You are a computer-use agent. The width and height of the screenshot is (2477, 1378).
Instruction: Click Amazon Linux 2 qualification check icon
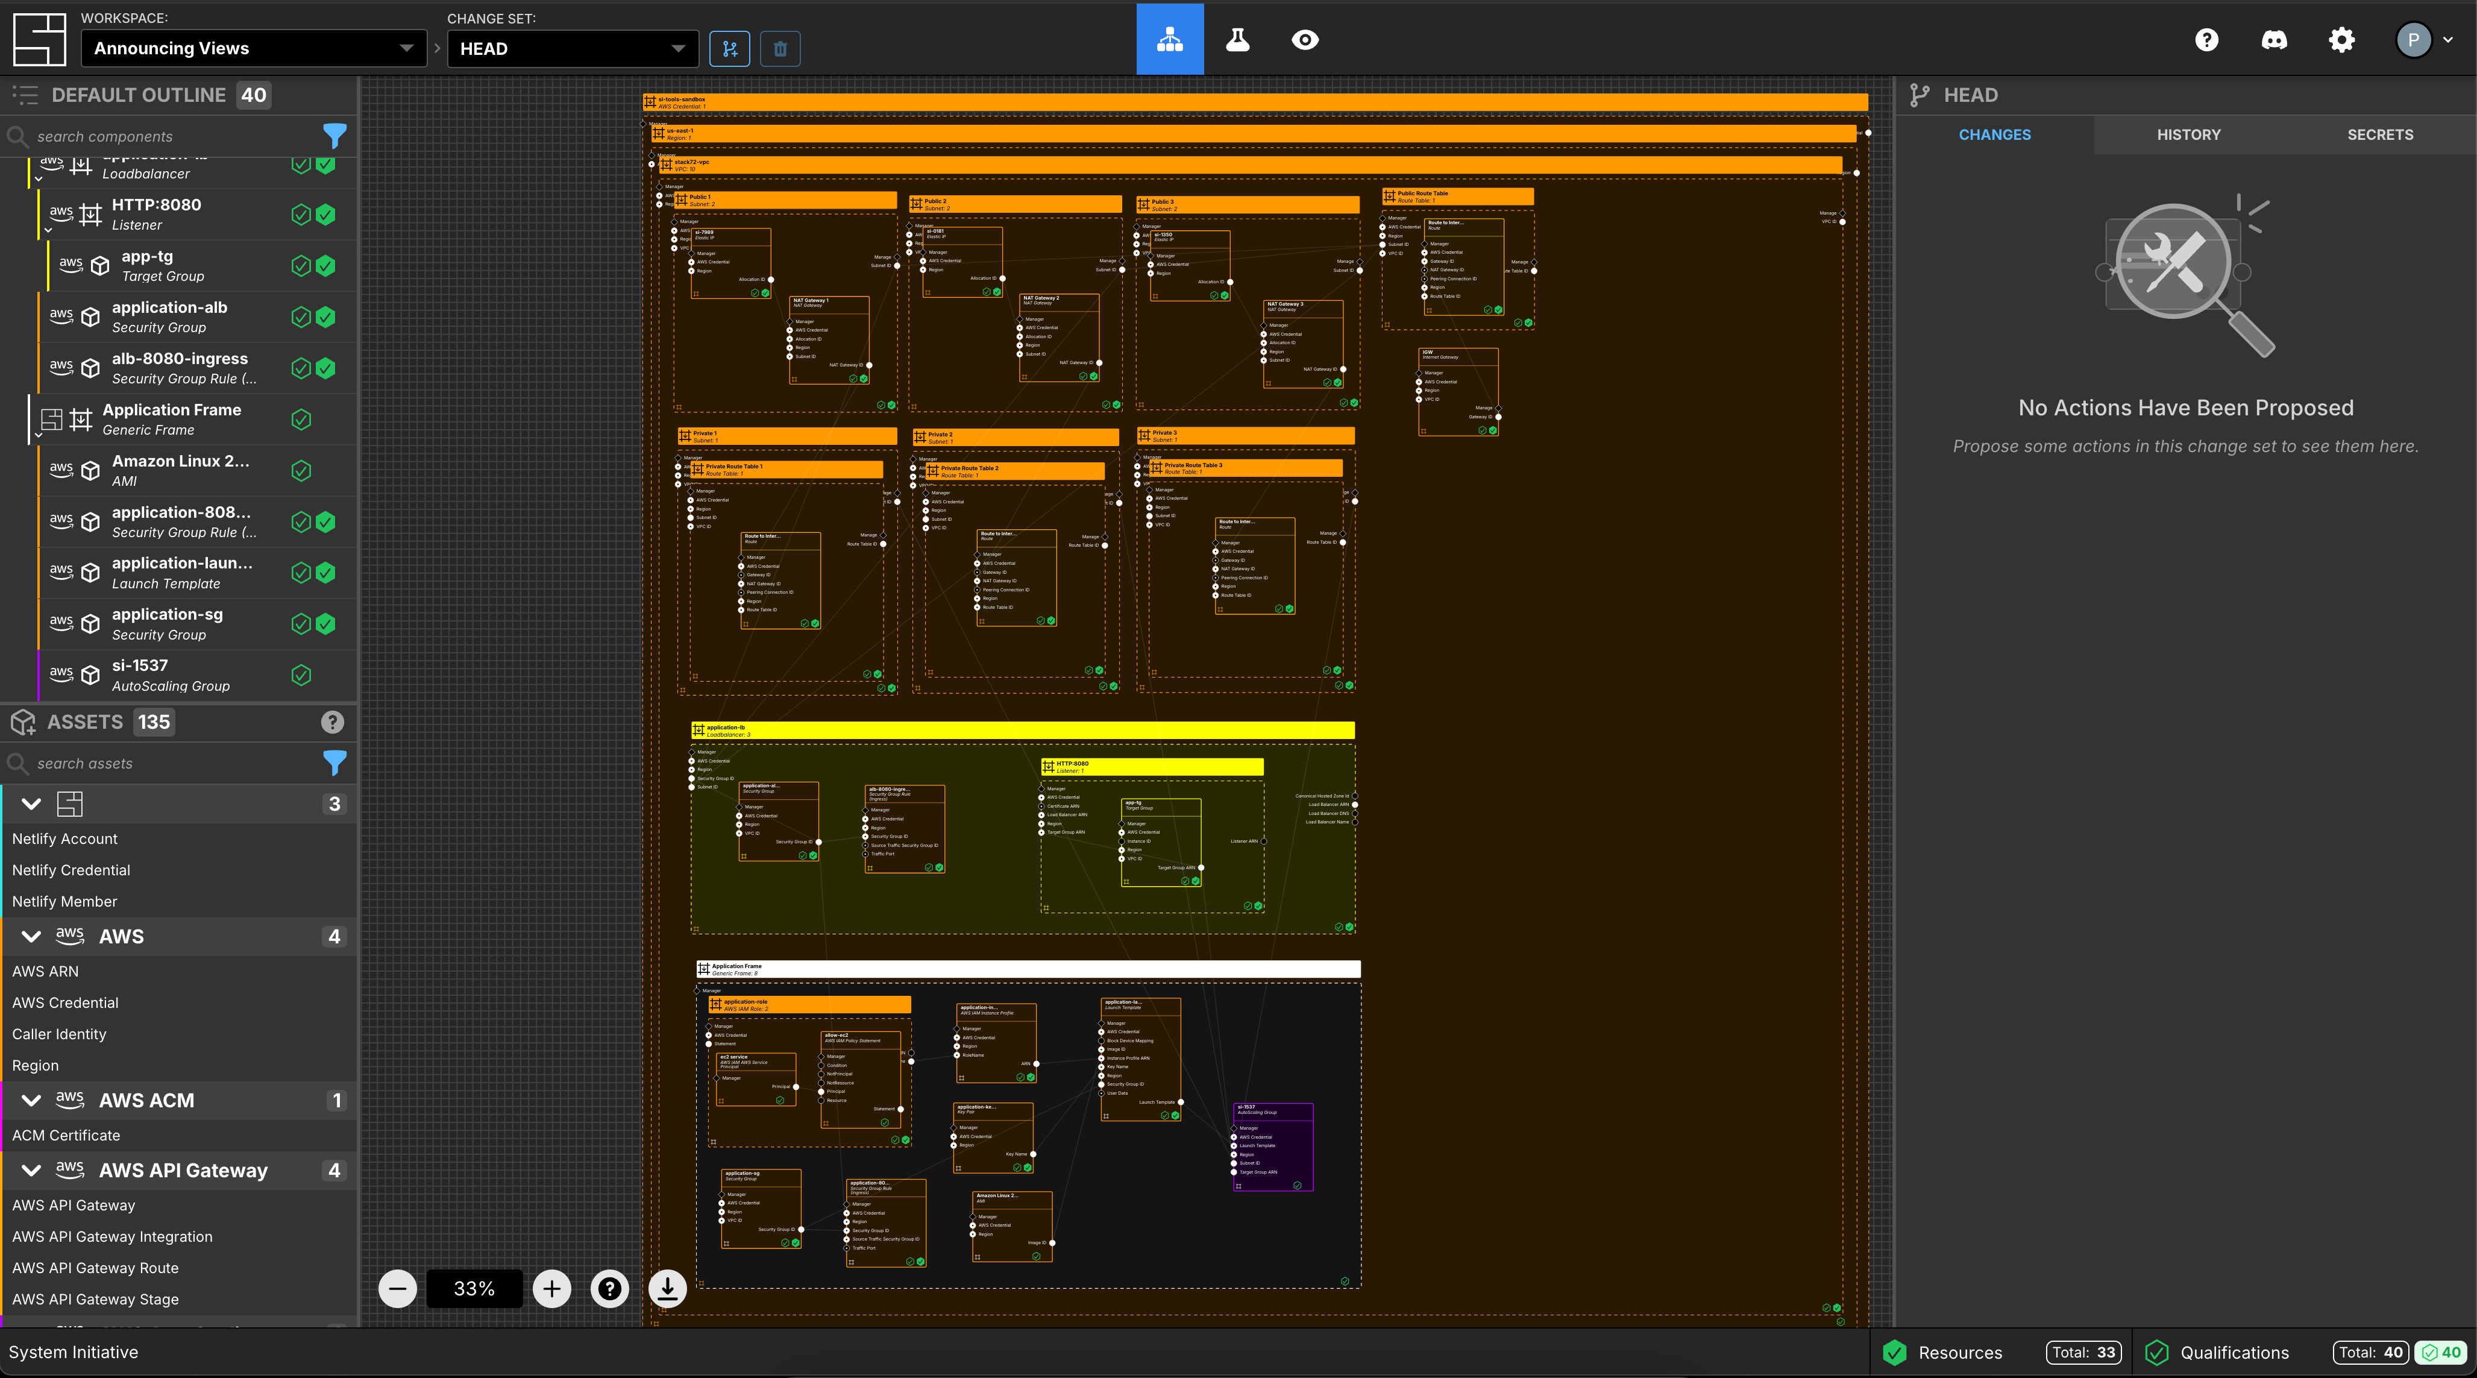[x=301, y=470]
